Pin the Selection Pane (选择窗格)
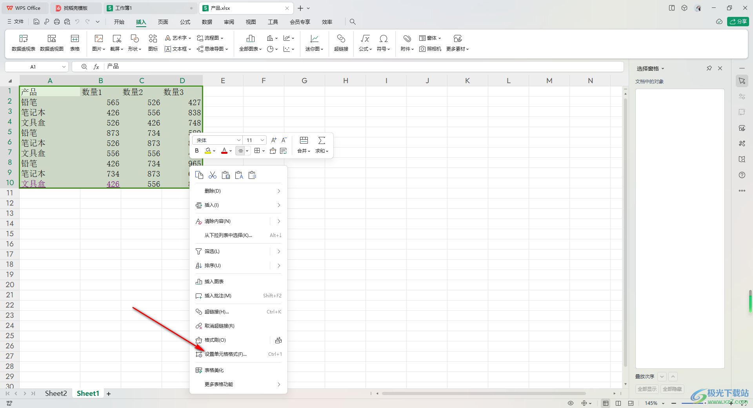Image resolution: width=753 pixels, height=408 pixels. point(709,68)
